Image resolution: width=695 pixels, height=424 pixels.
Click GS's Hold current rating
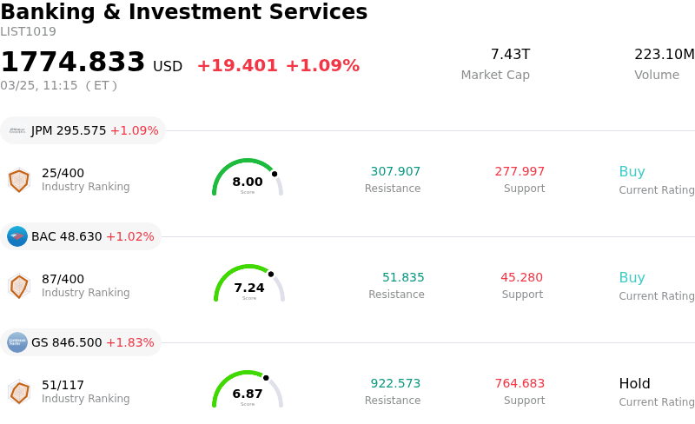pyautogui.click(x=634, y=384)
